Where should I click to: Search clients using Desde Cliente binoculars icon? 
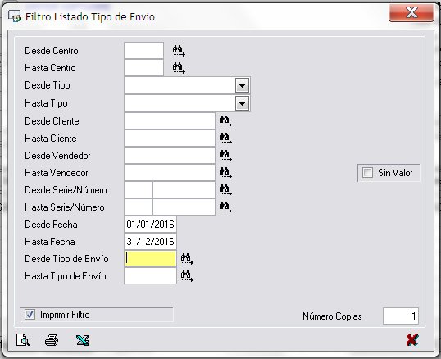click(x=225, y=121)
